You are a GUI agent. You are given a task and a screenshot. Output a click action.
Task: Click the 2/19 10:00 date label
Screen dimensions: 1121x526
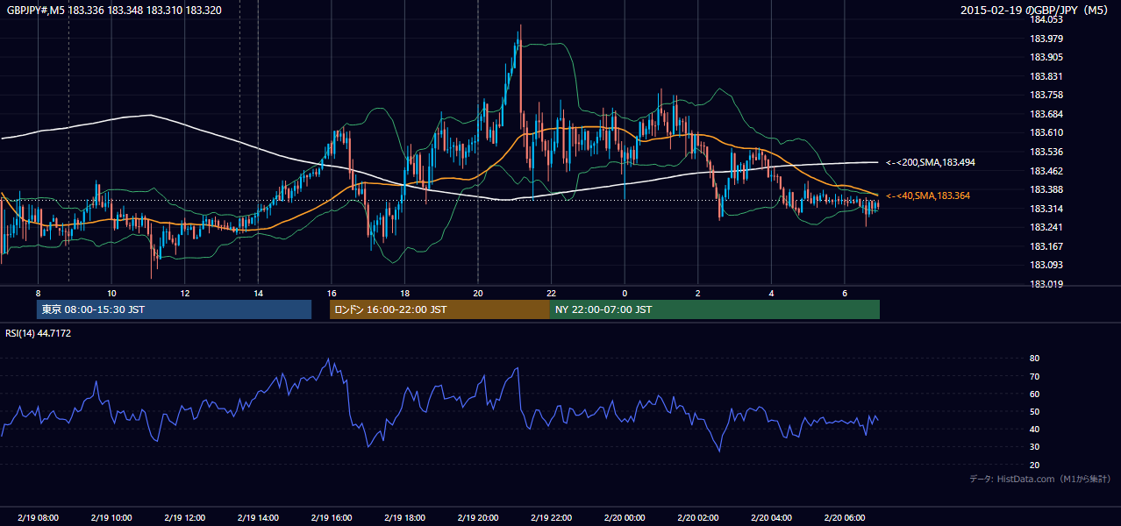pyautogui.click(x=111, y=517)
